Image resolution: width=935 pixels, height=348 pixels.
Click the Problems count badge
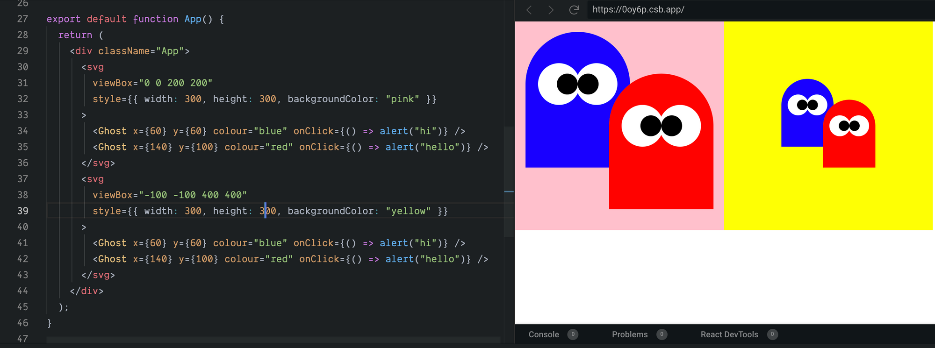pos(662,334)
